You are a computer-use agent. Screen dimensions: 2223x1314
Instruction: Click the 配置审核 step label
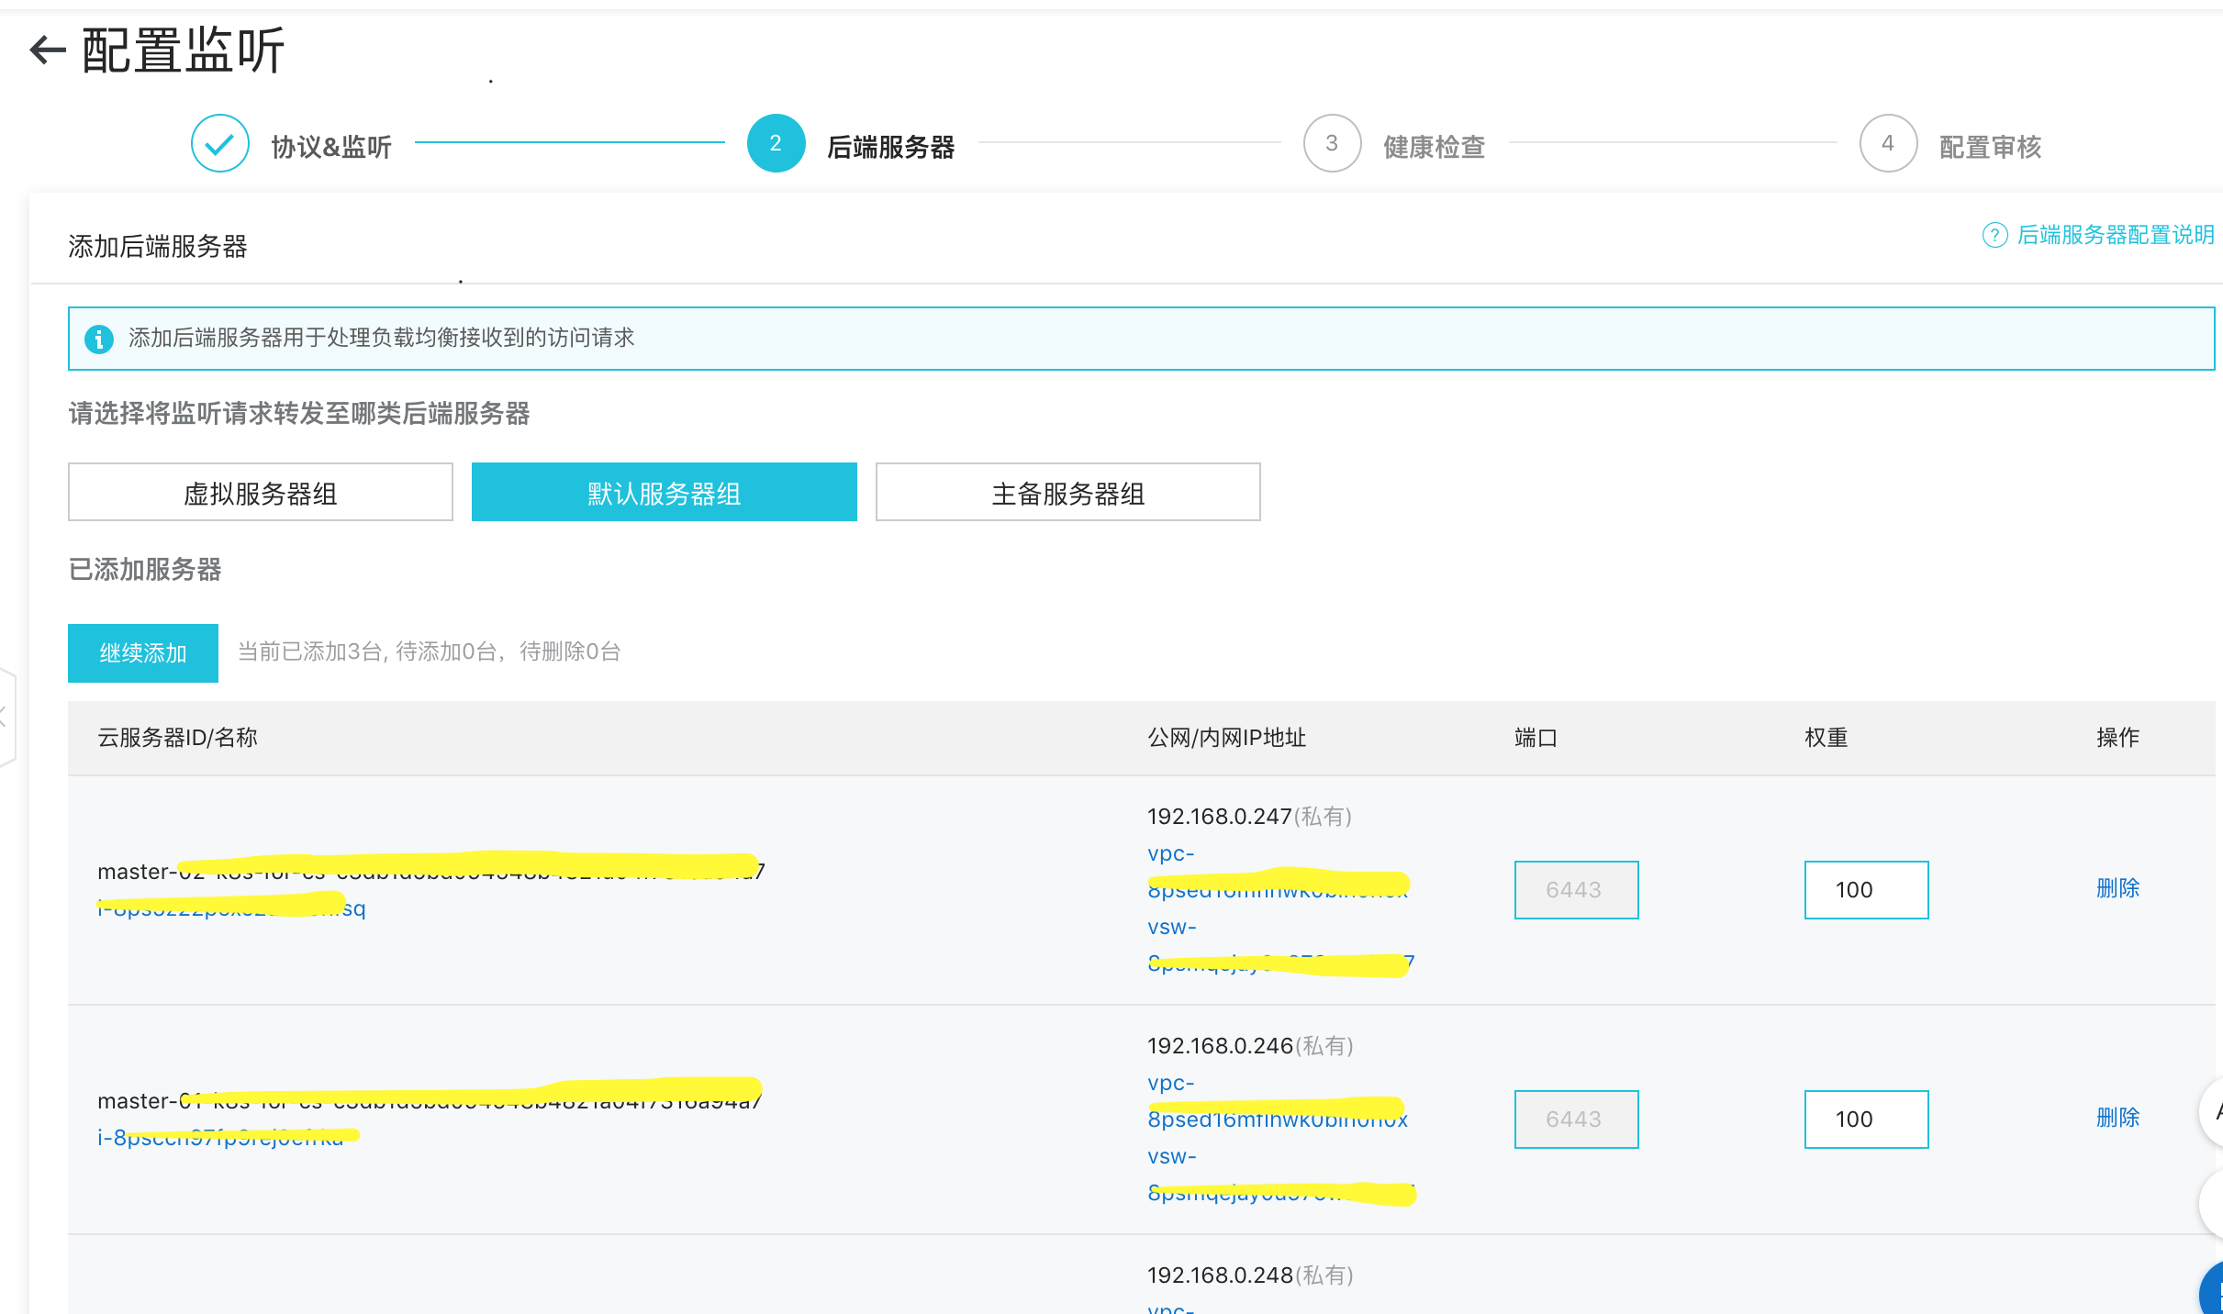click(1990, 147)
